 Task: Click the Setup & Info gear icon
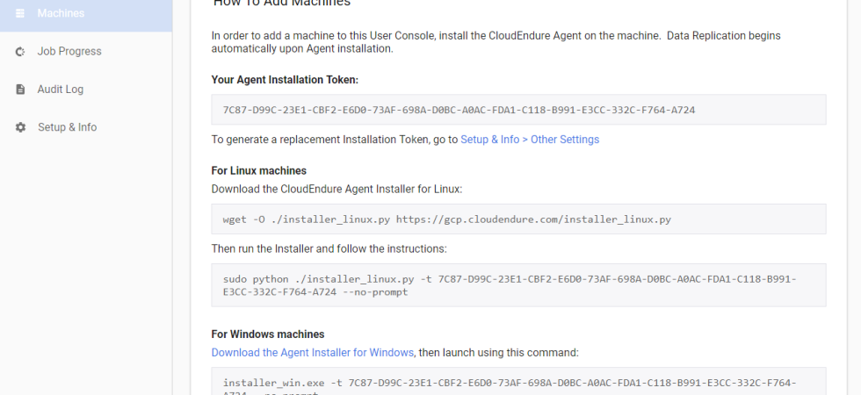click(20, 127)
